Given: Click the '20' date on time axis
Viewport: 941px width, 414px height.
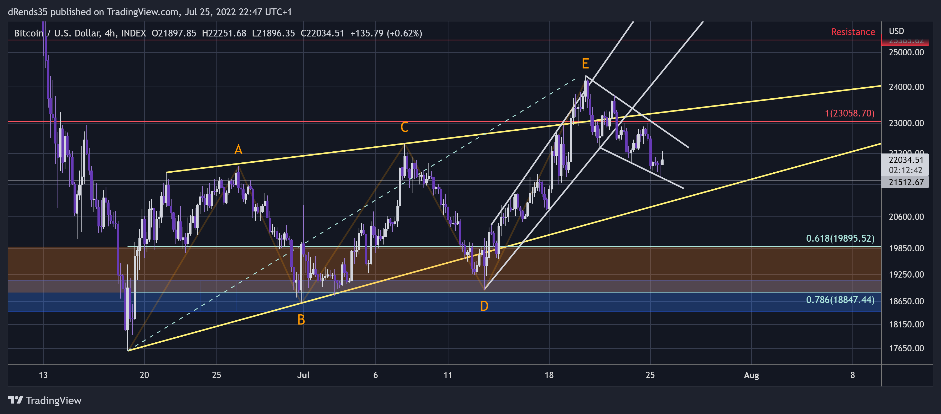Looking at the screenshot, I should (x=144, y=375).
